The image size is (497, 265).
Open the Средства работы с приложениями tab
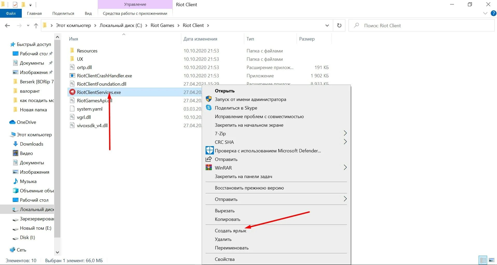[135, 13]
